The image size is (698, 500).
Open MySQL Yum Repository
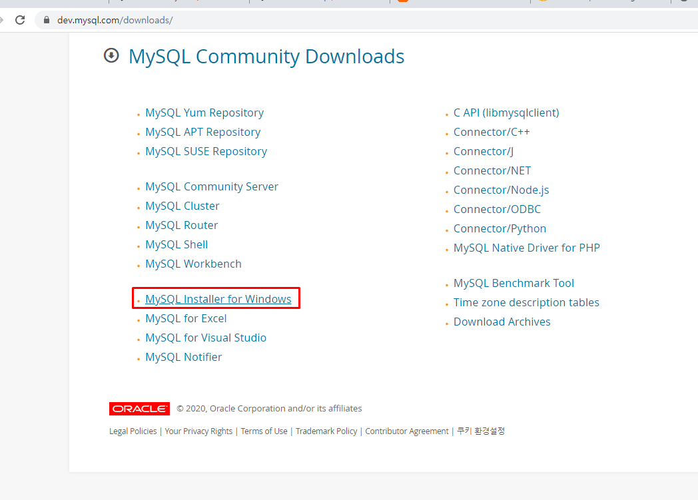[x=204, y=113]
